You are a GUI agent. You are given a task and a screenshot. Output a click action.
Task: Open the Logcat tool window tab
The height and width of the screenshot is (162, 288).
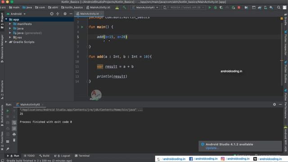coord(62,156)
